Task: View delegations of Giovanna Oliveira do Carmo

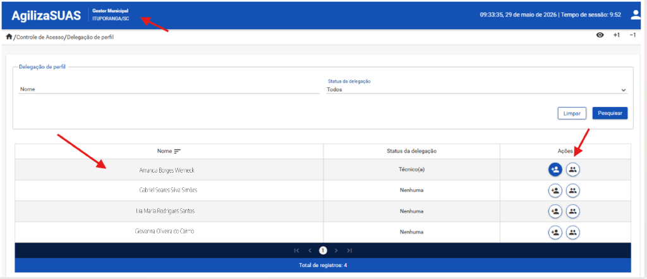Action: [572, 232]
